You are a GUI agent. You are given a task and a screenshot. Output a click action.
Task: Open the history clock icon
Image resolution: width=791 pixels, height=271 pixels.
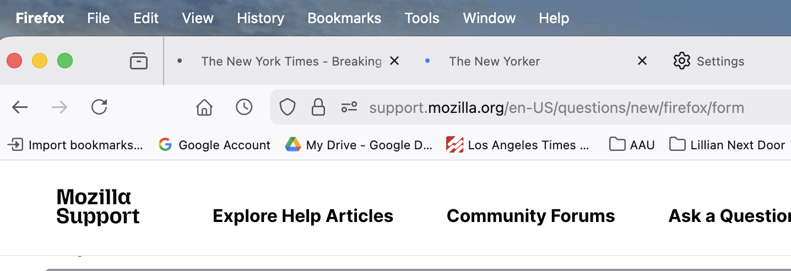[244, 107]
